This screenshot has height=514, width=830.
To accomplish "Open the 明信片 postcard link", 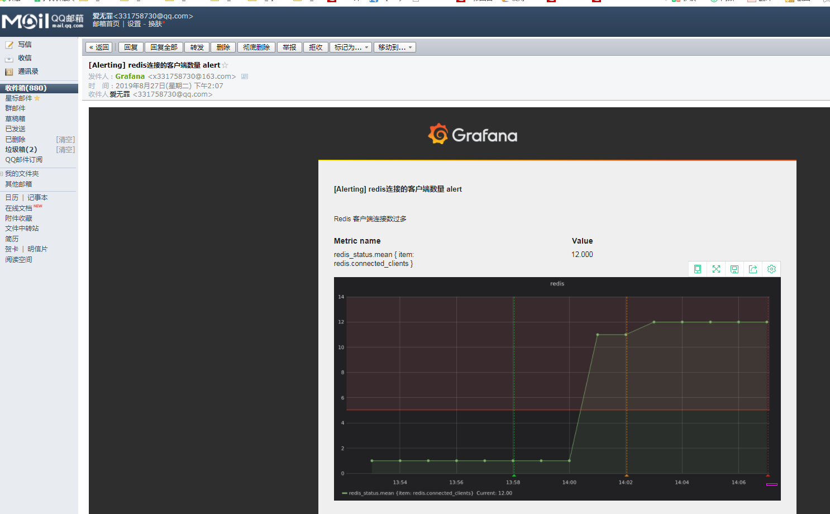I will point(37,249).
